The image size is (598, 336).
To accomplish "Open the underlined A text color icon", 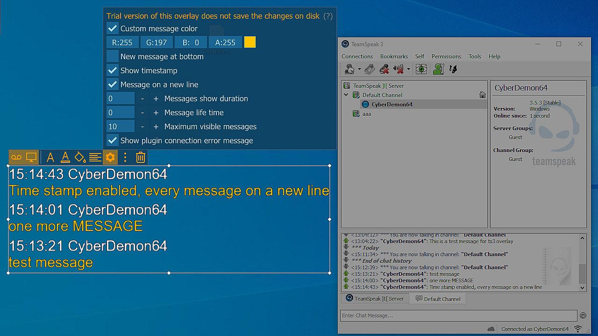I will tap(65, 157).
